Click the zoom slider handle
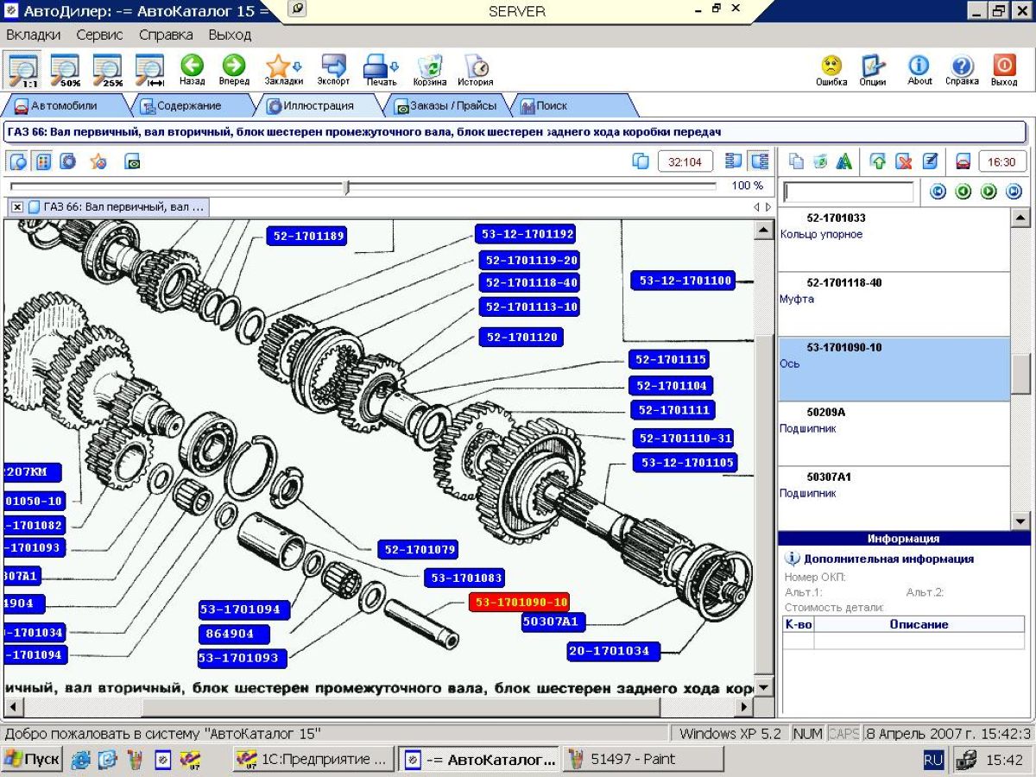This screenshot has width=1036, height=777. (x=346, y=186)
